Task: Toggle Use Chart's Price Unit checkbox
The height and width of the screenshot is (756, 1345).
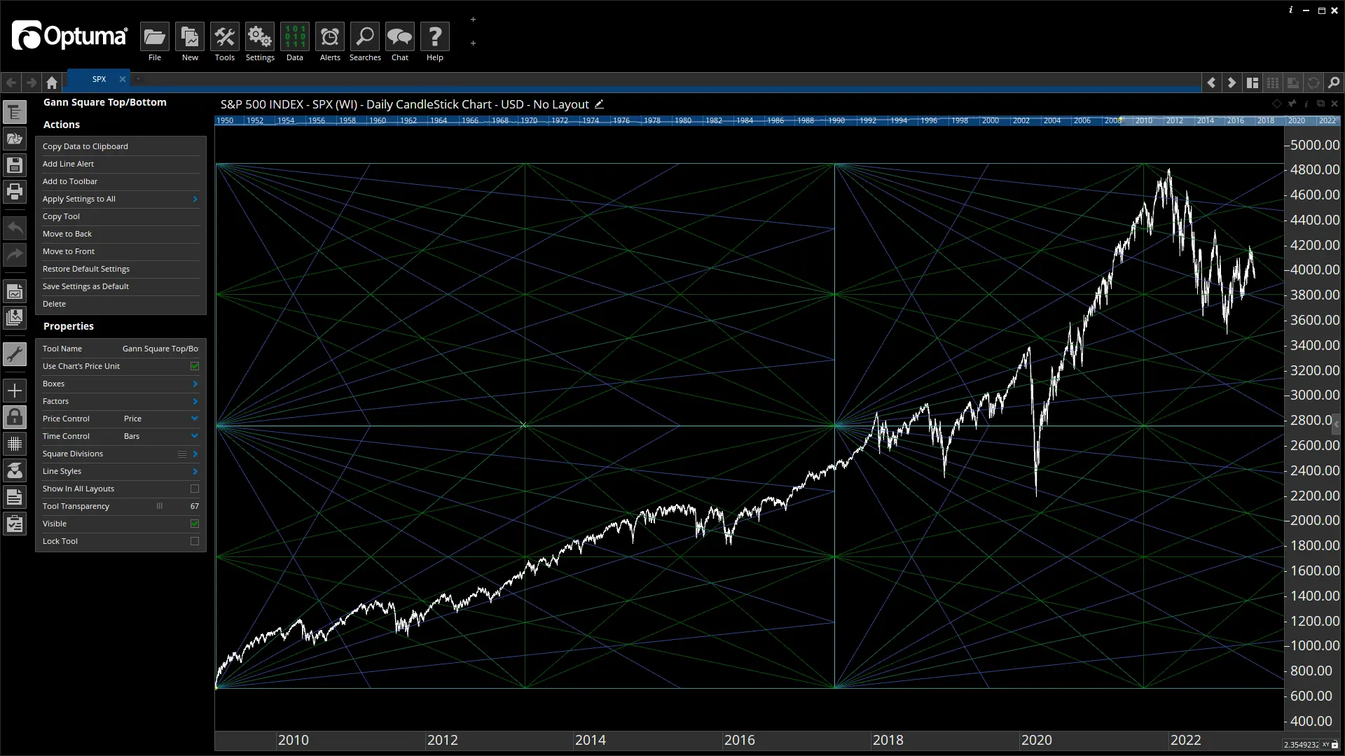Action: click(195, 366)
